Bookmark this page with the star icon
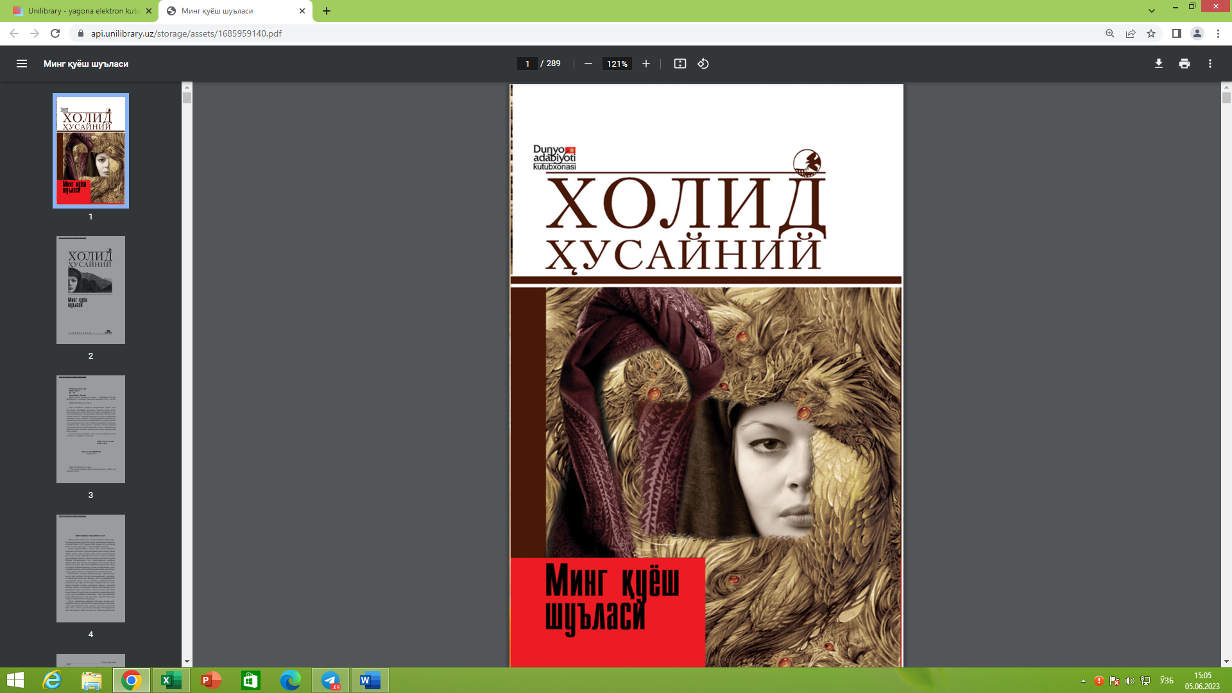1232x693 pixels. (x=1152, y=34)
